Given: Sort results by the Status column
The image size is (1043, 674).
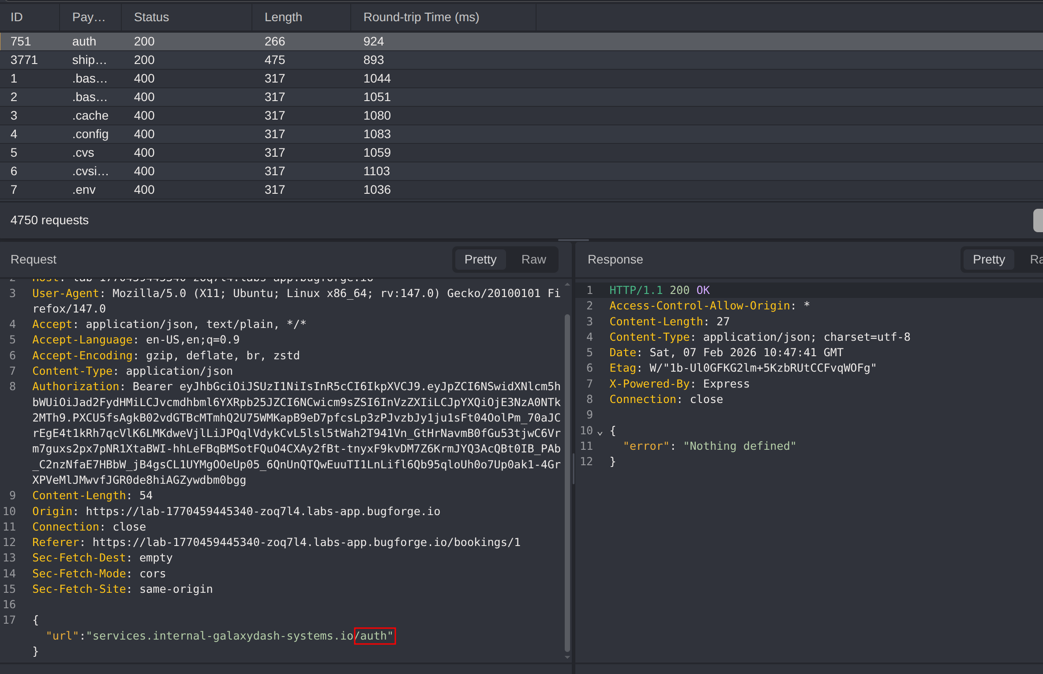Looking at the screenshot, I should (x=151, y=17).
